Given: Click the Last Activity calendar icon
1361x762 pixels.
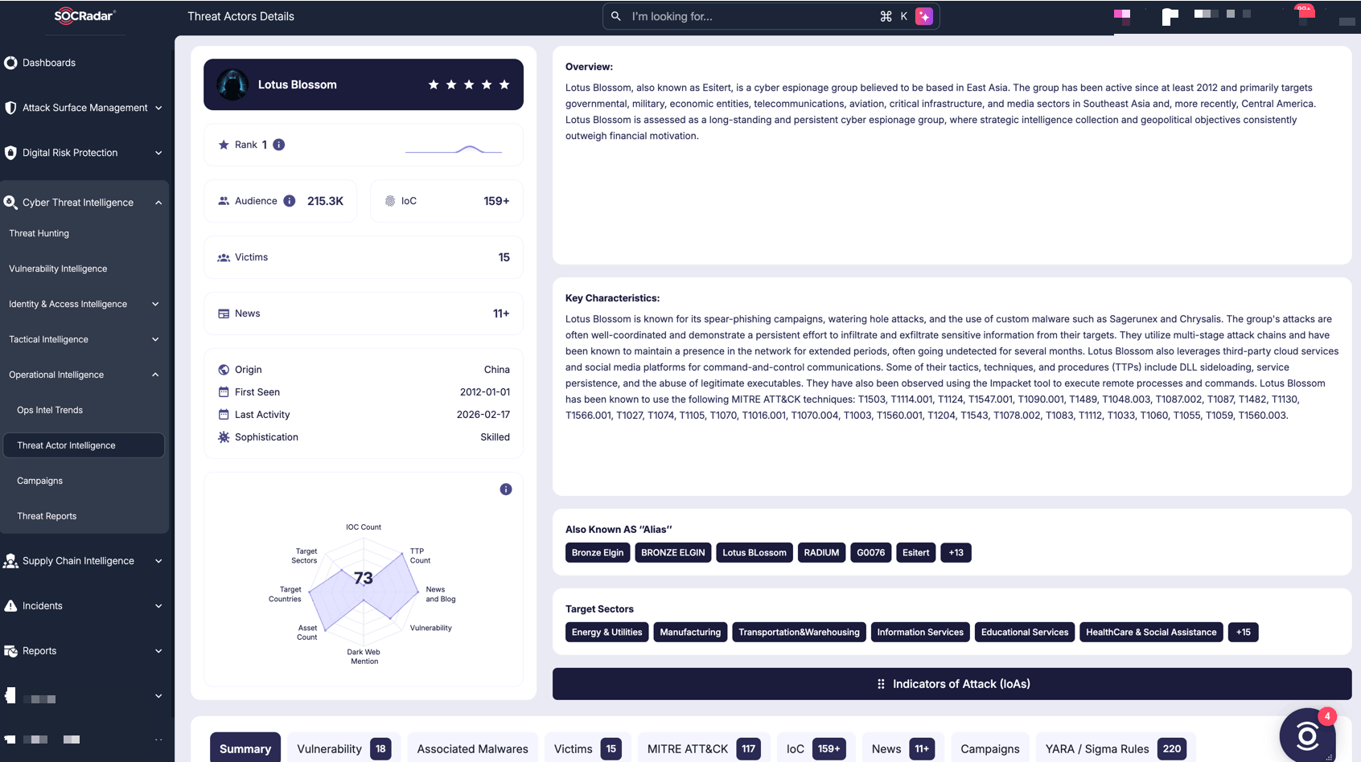Looking at the screenshot, I should 224,415.
